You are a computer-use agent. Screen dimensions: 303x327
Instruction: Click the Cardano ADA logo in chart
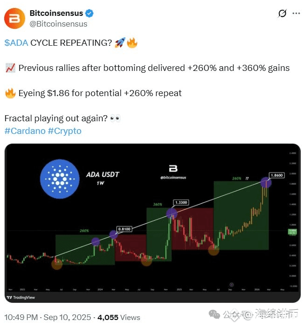tap(60, 179)
